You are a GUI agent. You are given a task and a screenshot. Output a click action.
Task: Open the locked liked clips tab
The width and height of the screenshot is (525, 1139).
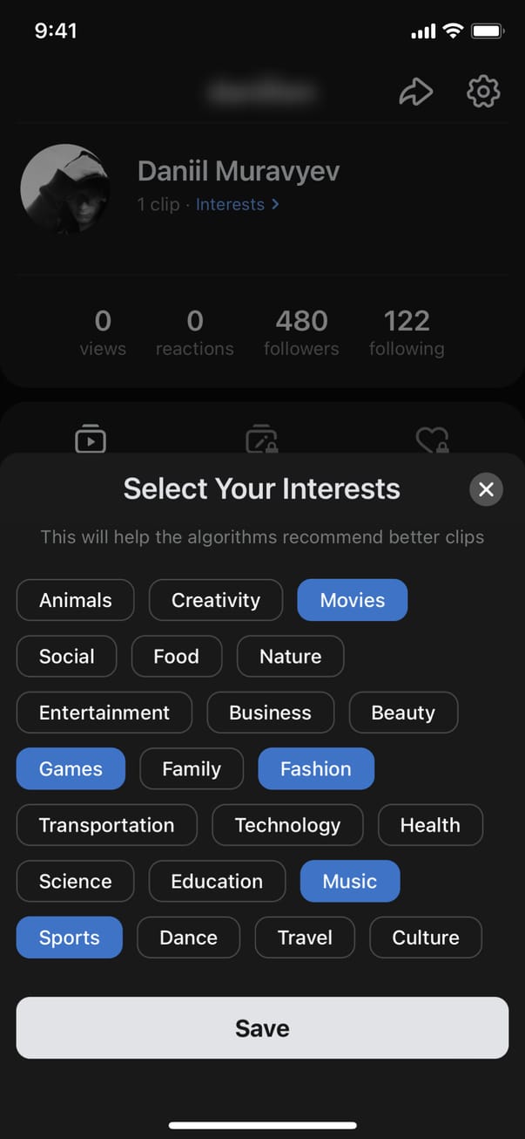(x=432, y=440)
